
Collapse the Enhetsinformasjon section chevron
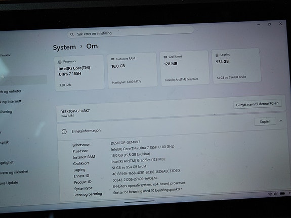point(281,121)
